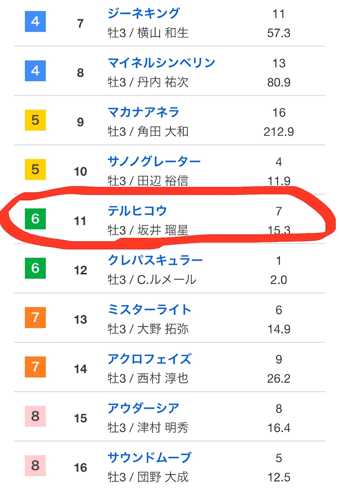Click the クレパスキュラー horse name
The image size is (339, 495).
tap(155, 260)
